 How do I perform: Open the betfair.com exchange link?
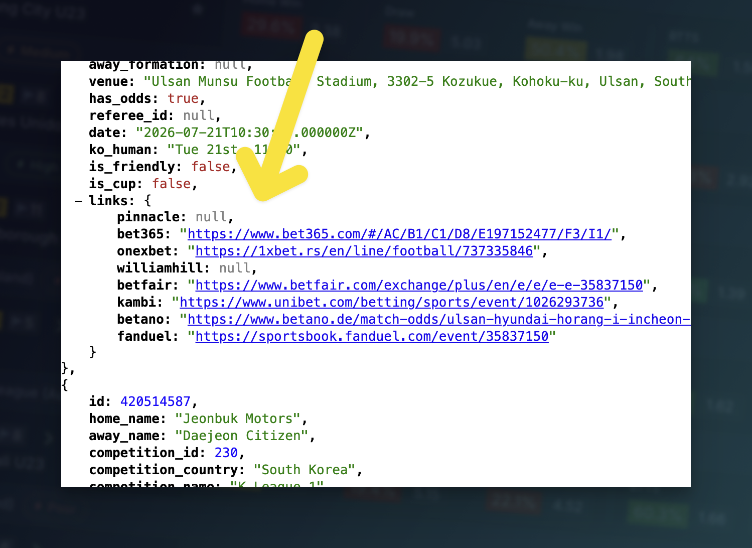(419, 286)
